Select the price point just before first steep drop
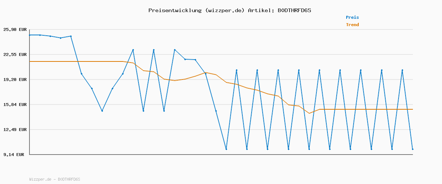Screen dimensions: 442x184 tap(71, 36)
